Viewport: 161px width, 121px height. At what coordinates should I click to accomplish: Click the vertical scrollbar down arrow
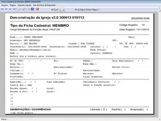pyautogui.click(x=160, y=119)
